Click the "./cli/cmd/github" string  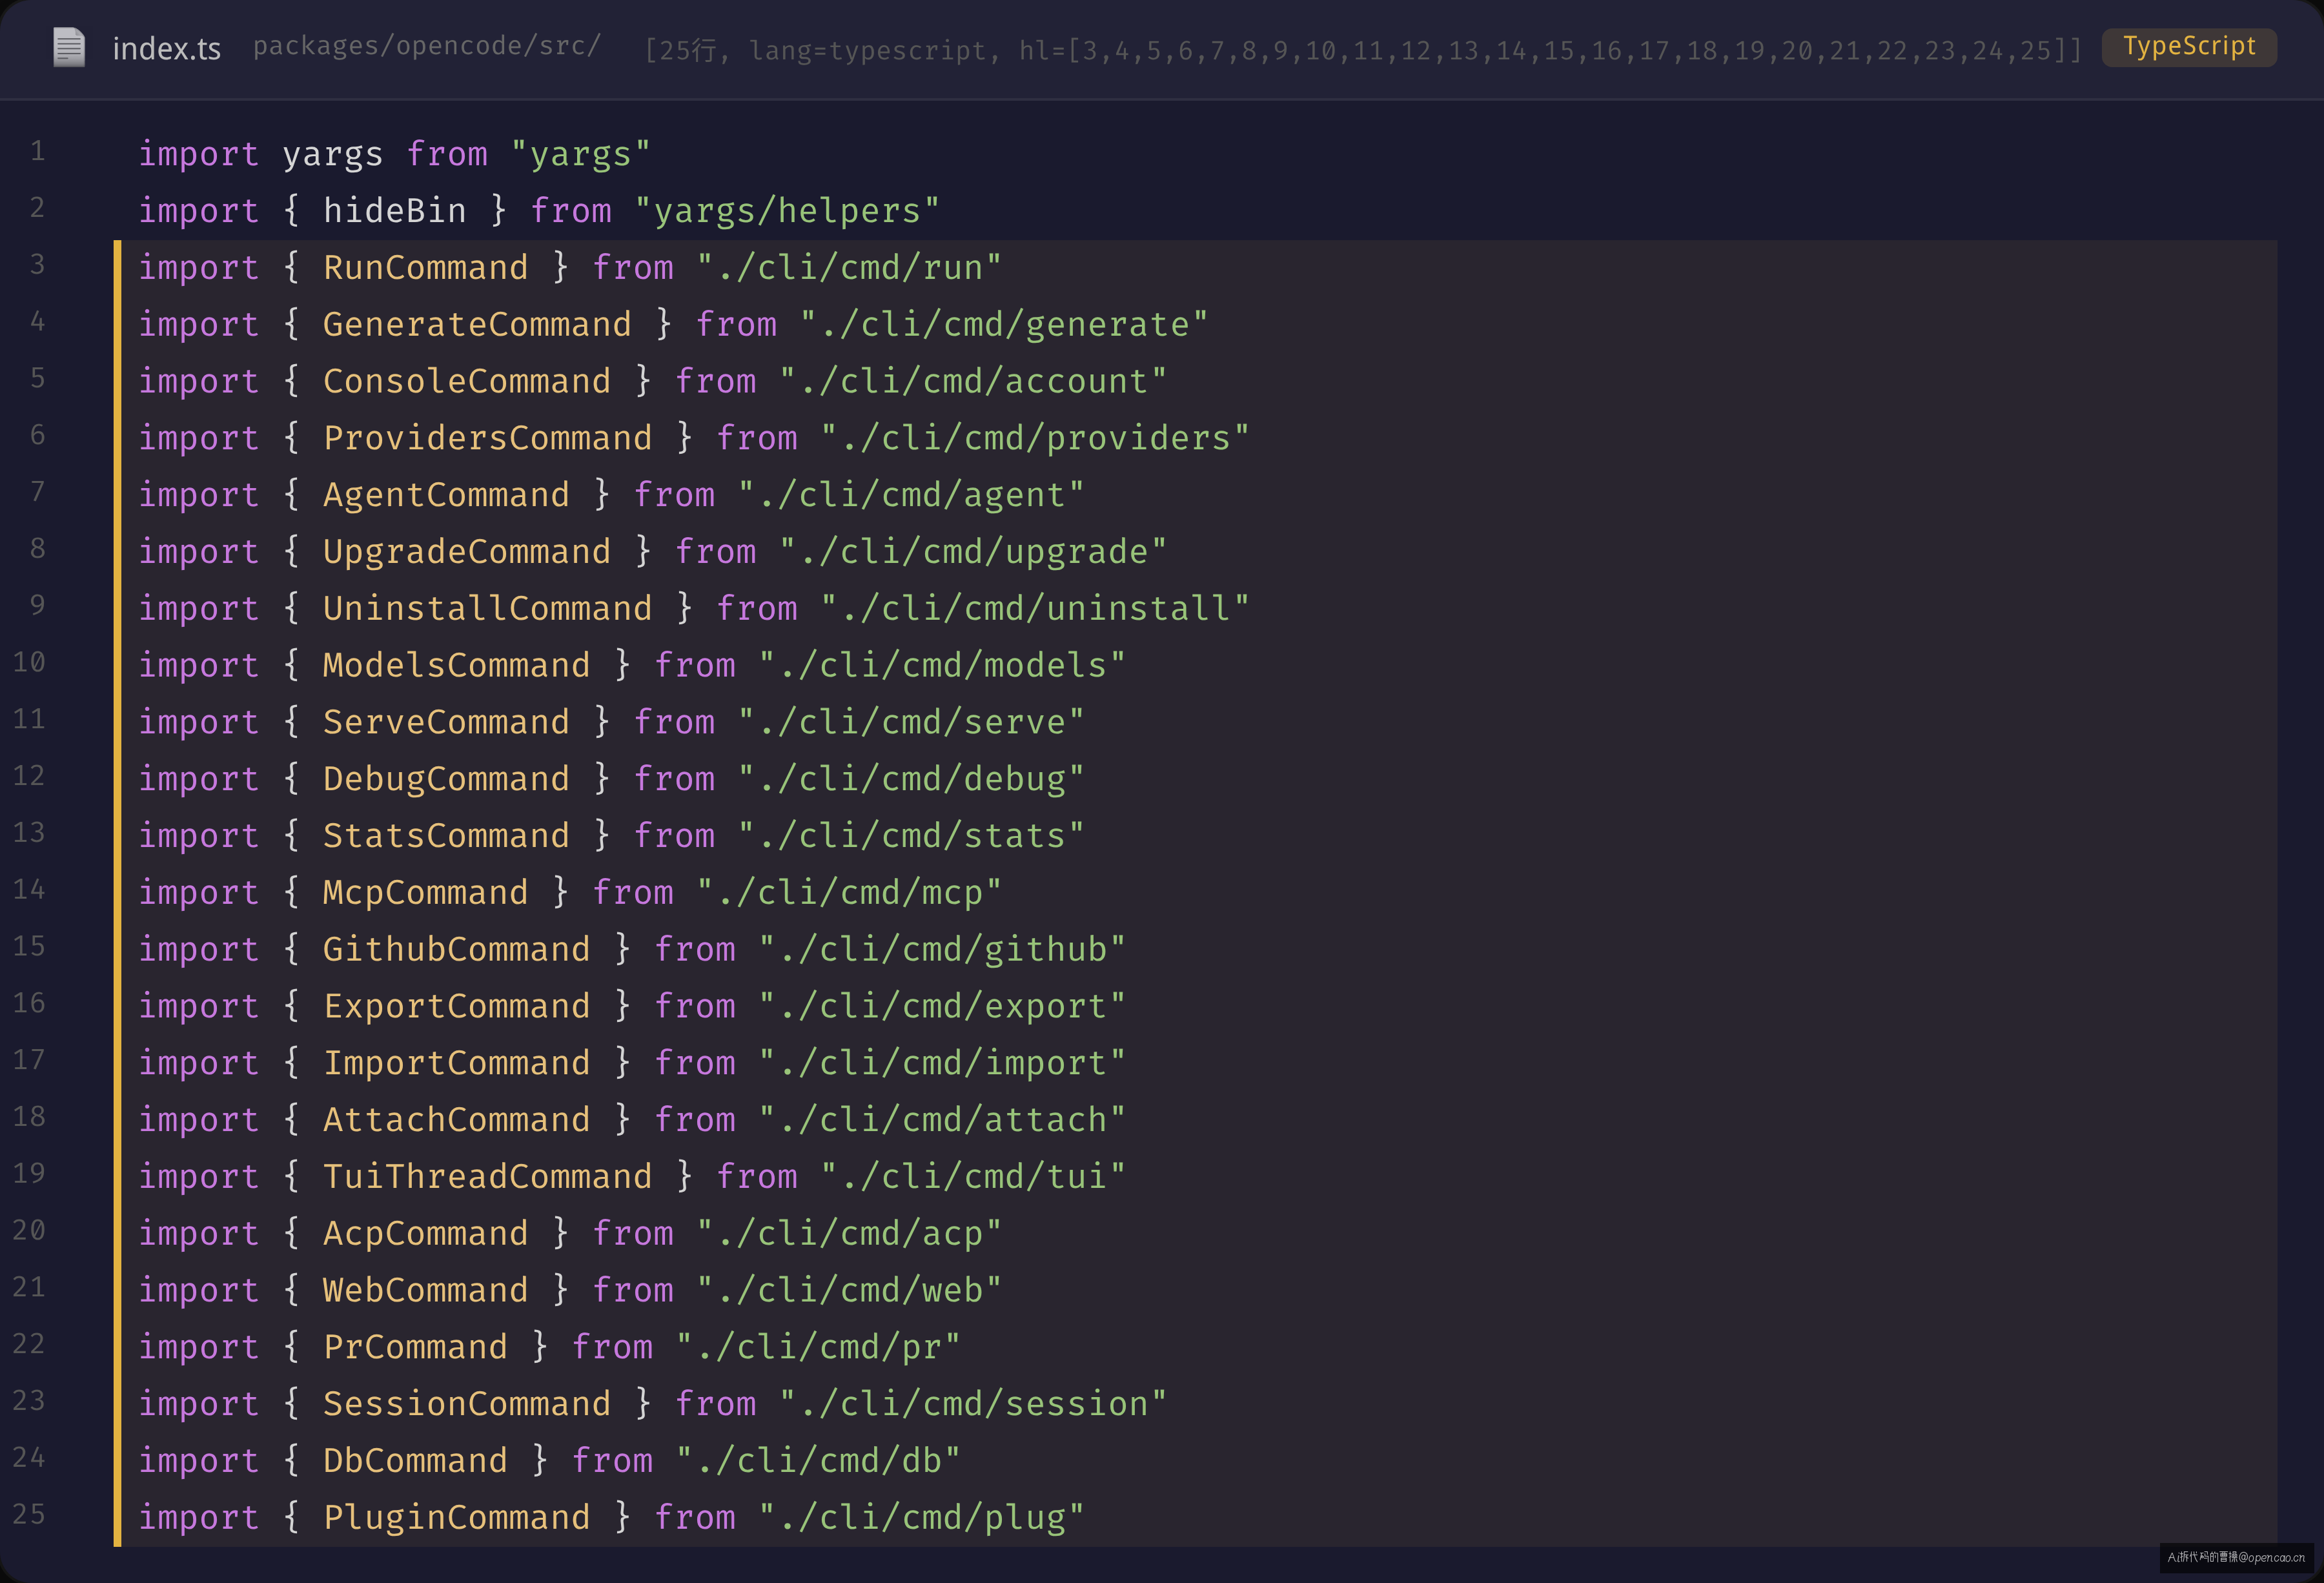(942, 950)
